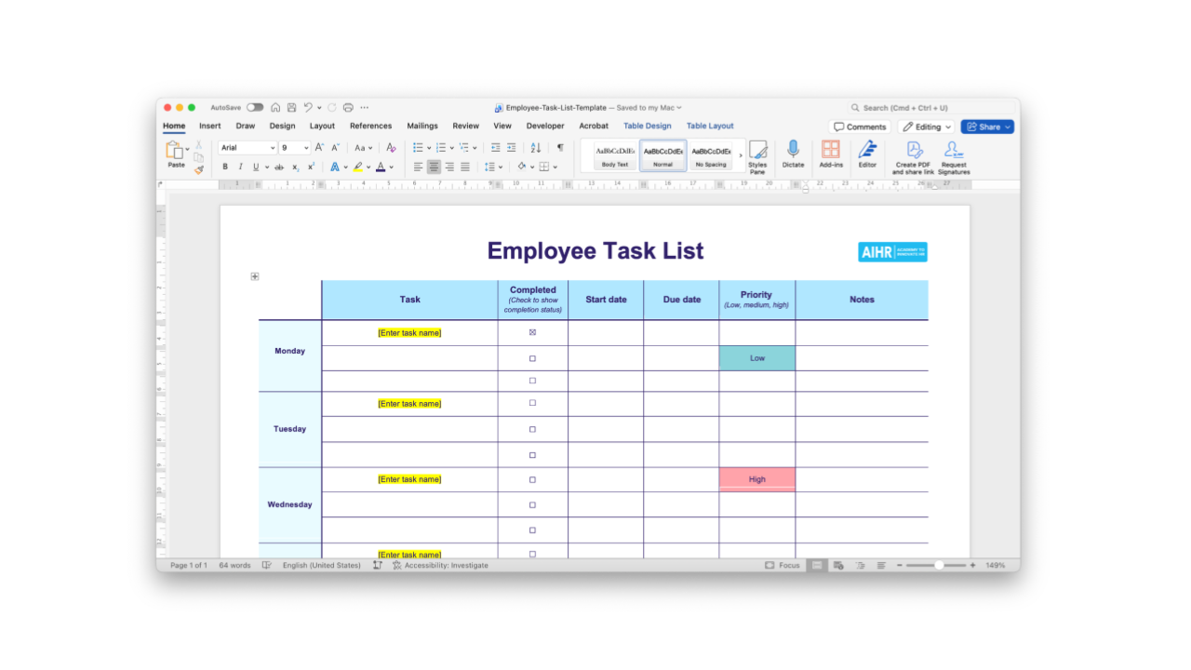Expand the font size dropdown
The width and height of the screenshot is (1191, 670).
306,148
